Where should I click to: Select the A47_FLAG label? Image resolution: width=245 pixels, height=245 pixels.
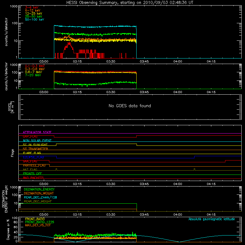(x=30, y=169)
